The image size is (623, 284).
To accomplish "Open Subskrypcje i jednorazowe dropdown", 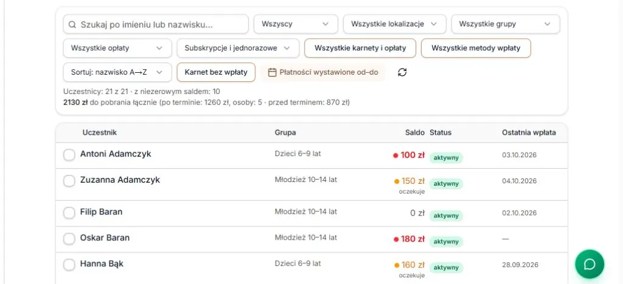I will pyautogui.click(x=238, y=49).
